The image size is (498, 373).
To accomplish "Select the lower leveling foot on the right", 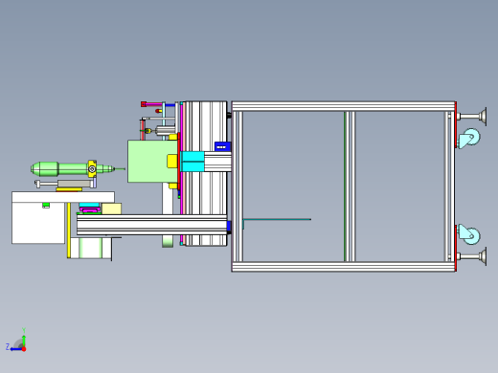I will click(x=472, y=256).
